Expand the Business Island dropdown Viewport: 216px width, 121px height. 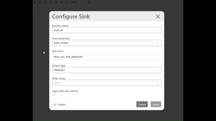pyautogui.click(x=107, y=30)
